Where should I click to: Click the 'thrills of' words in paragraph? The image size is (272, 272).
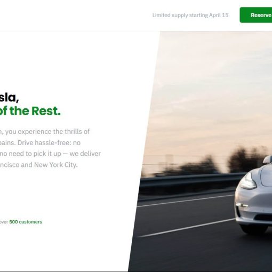77,132
